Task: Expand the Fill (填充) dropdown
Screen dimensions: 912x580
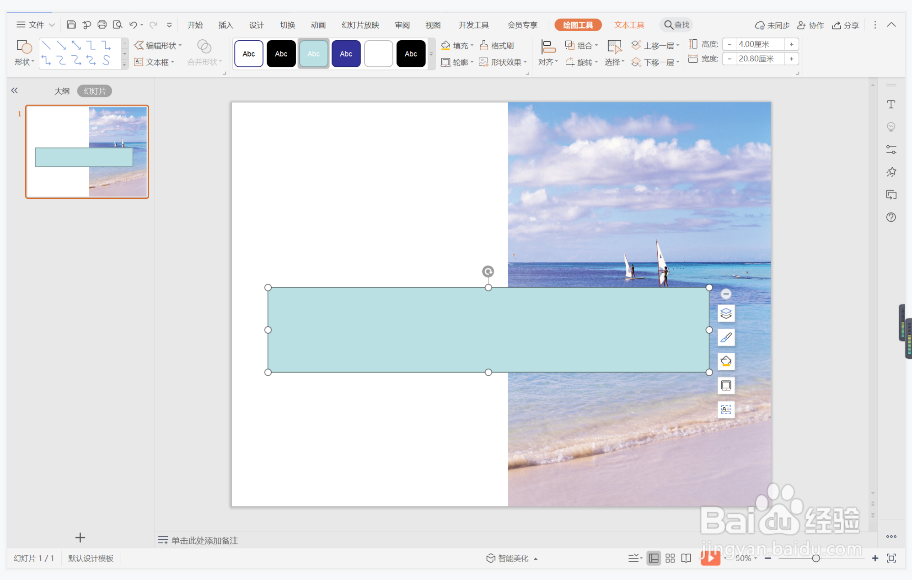Action: 472,45
